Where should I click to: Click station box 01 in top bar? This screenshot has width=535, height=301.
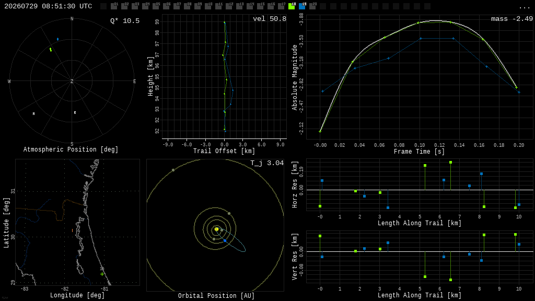coord(114,6)
